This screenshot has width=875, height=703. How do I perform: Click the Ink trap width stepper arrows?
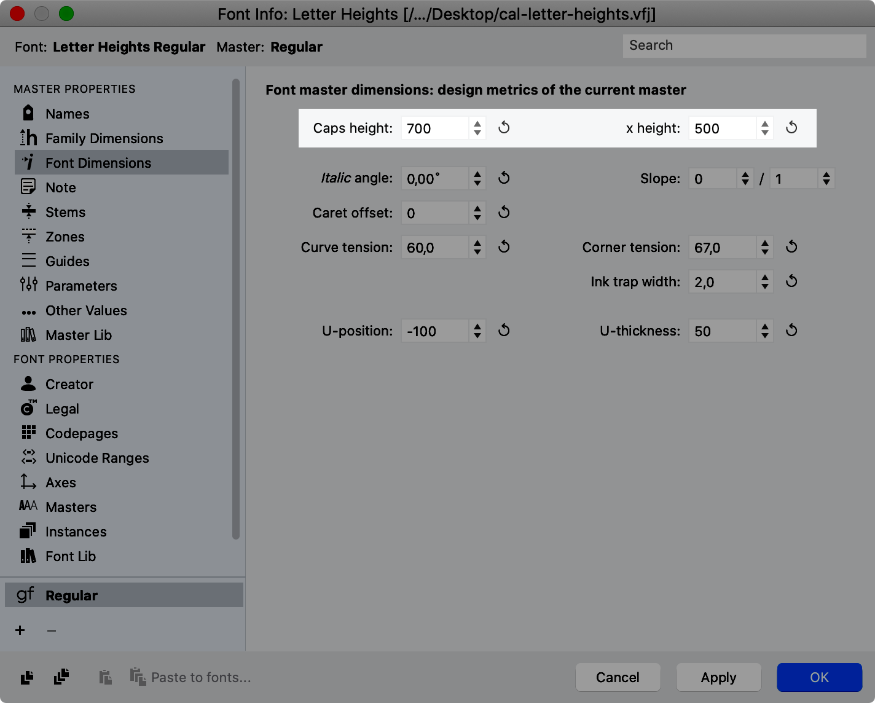coord(765,282)
